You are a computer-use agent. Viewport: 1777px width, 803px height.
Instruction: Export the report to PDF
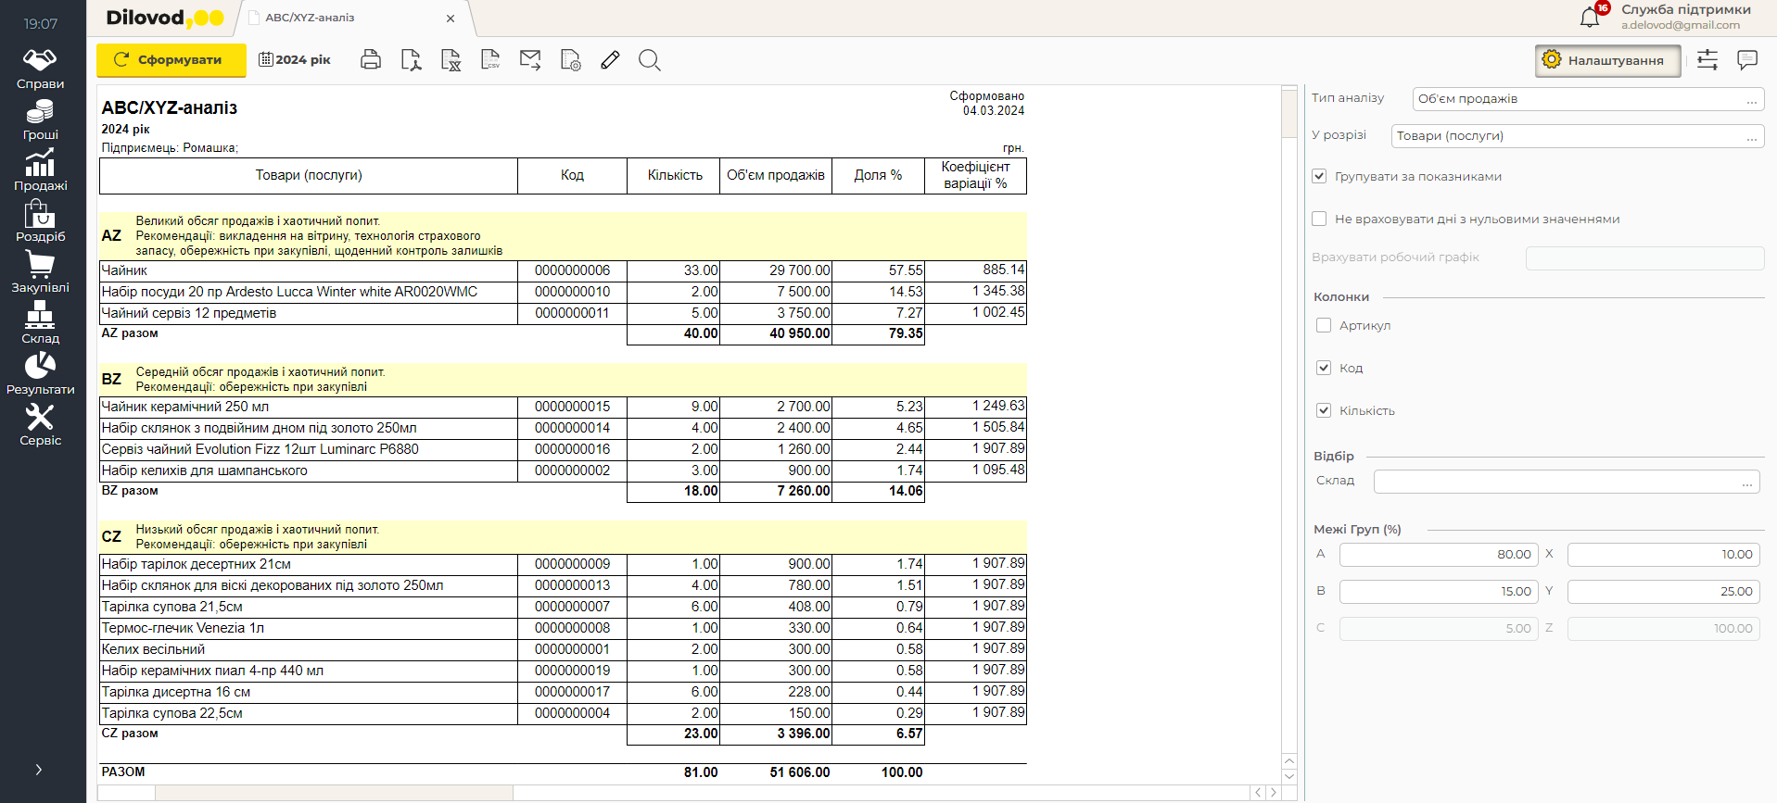coord(411,60)
